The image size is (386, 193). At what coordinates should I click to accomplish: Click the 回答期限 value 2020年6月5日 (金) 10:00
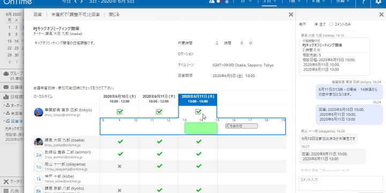click(234, 76)
